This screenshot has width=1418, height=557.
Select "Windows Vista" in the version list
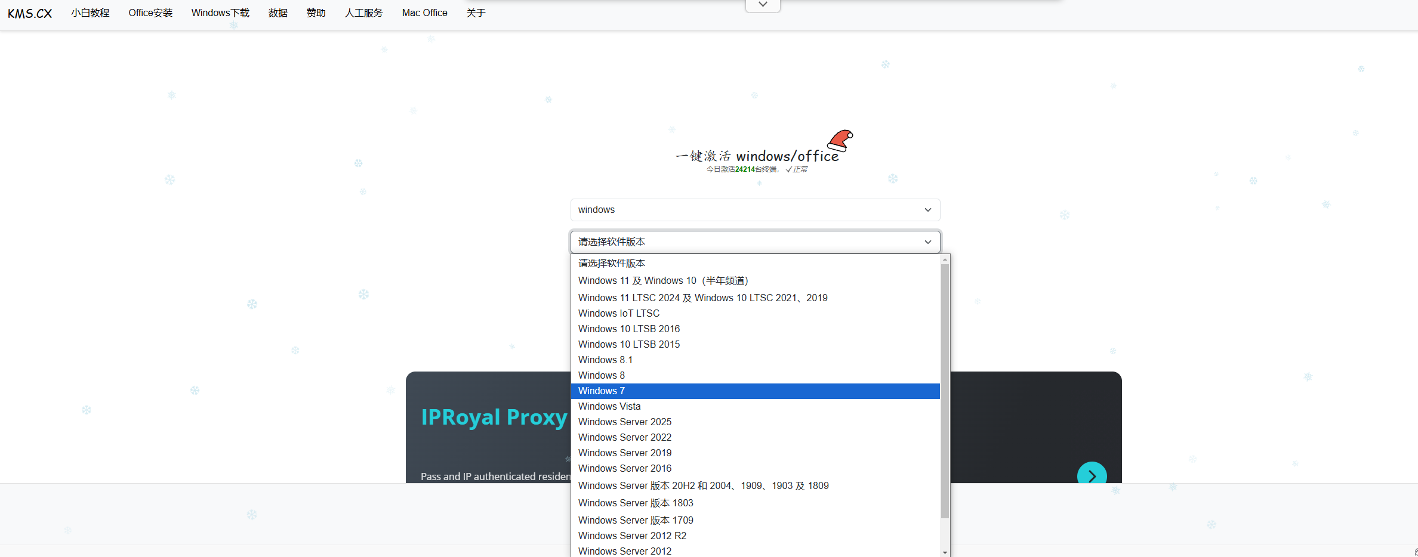609,406
